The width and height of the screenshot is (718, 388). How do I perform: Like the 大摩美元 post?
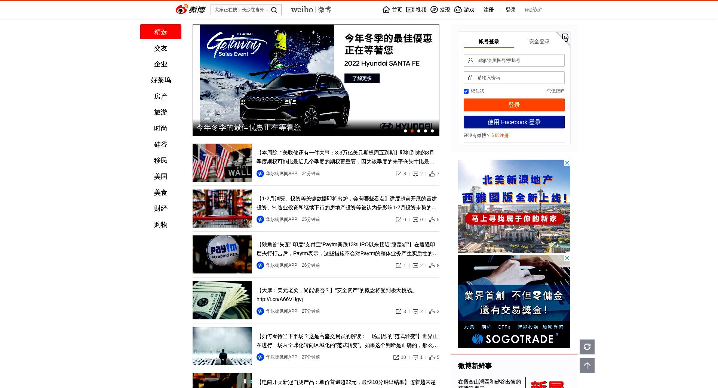432,312
